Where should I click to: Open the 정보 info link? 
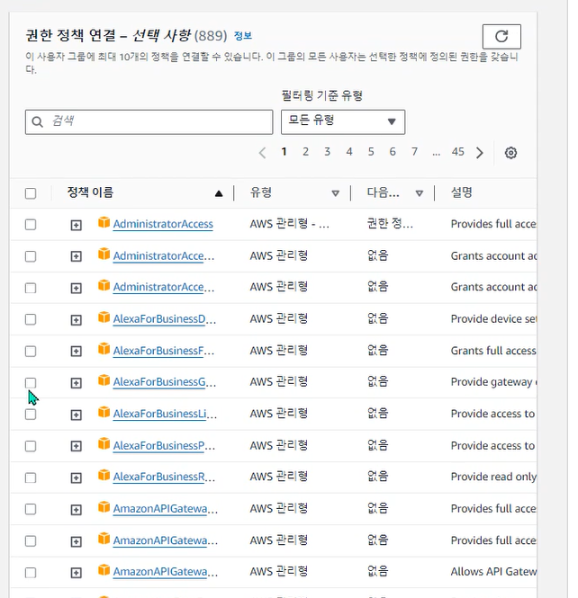pyautogui.click(x=243, y=36)
